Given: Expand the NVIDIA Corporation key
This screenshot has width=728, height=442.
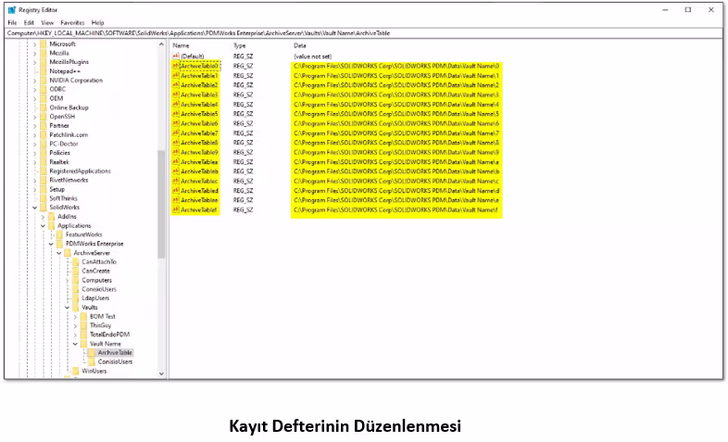Looking at the screenshot, I should (35, 81).
